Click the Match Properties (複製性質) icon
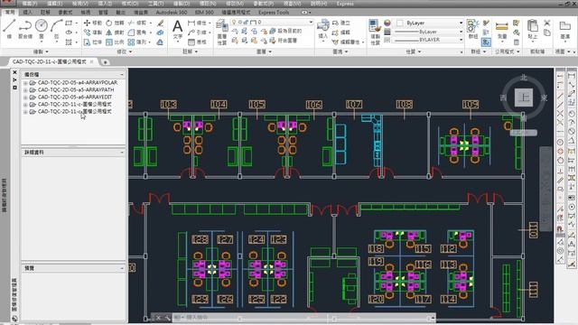The image size is (578, 325). (x=375, y=32)
